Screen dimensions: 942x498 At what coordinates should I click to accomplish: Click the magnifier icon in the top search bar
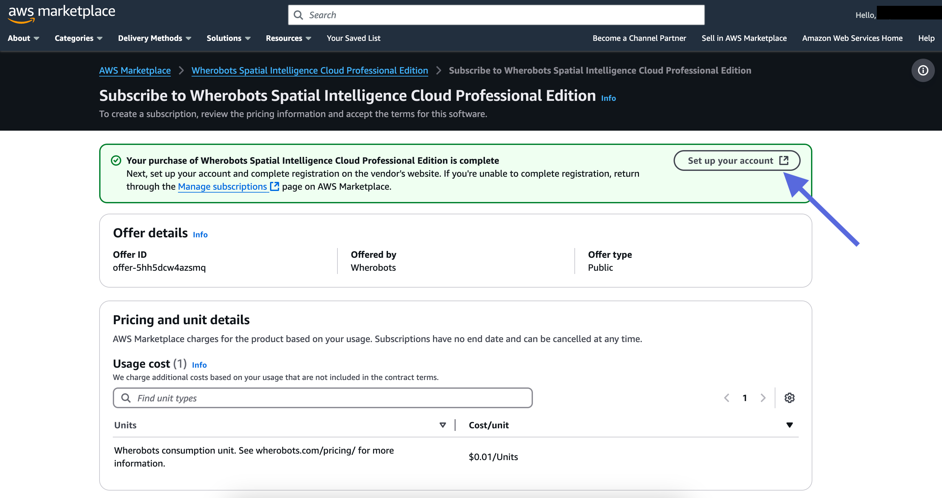pyautogui.click(x=299, y=15)
